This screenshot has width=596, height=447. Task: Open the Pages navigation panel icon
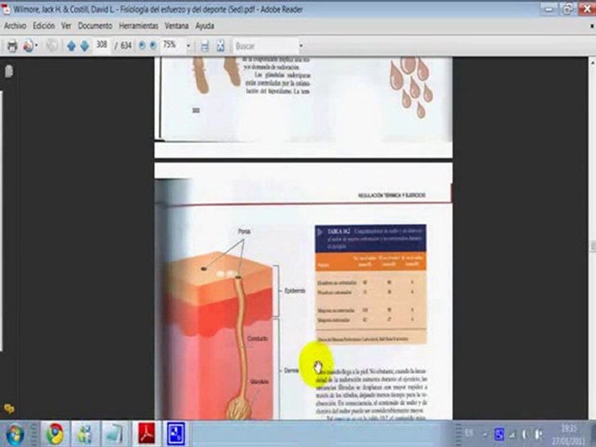pos(9,71)
